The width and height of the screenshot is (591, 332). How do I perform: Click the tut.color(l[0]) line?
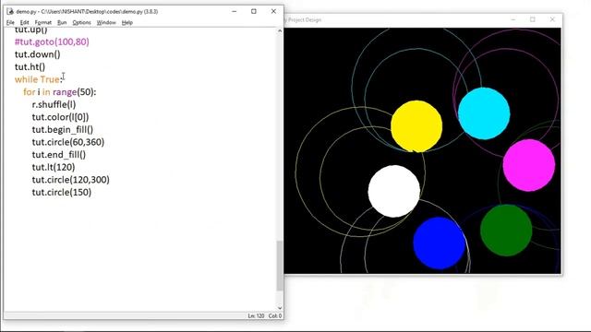(x=60, y=117)
